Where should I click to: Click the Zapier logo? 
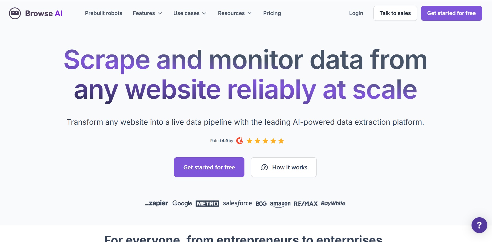point(156,203)
